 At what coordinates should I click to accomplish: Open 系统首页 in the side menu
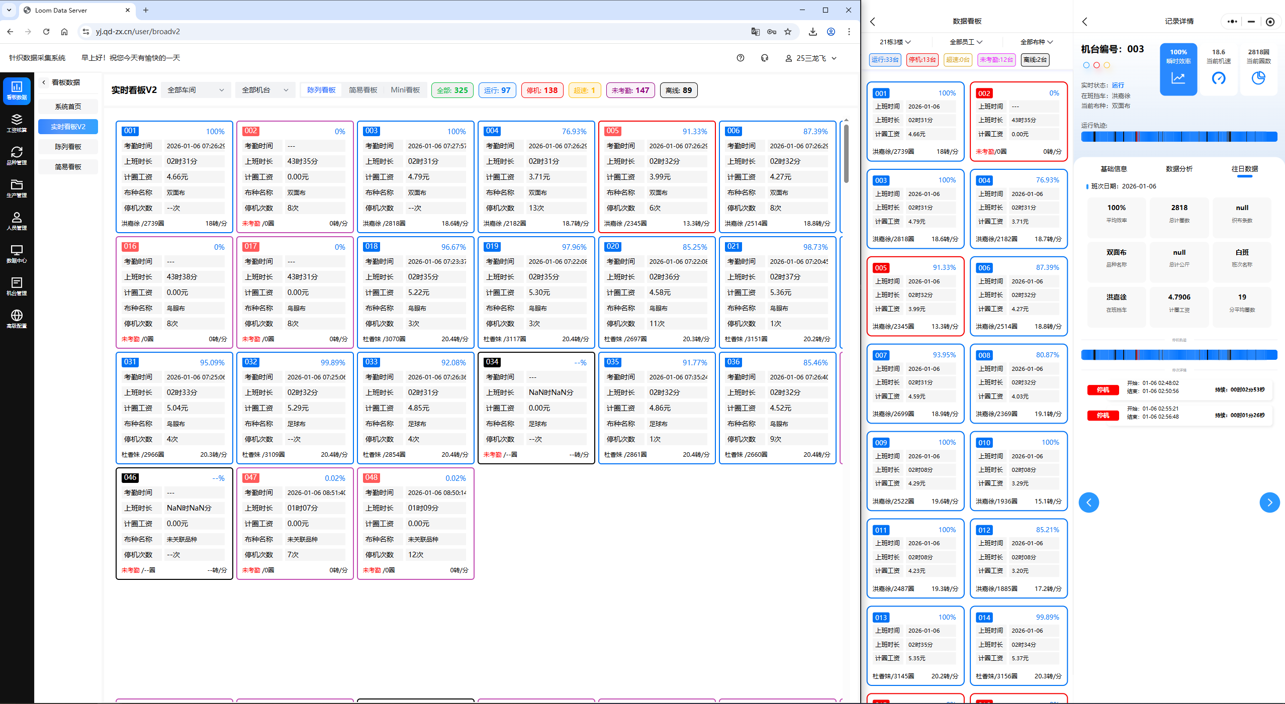click(68, 107)
